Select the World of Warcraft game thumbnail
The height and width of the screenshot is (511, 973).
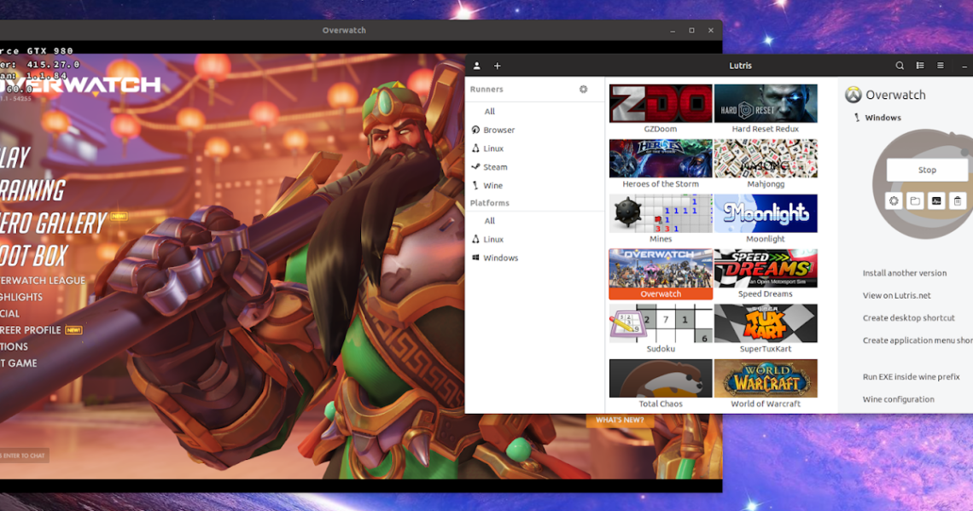(x=766, y=377)
